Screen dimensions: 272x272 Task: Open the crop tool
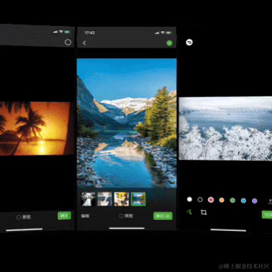tap(204, 213)
